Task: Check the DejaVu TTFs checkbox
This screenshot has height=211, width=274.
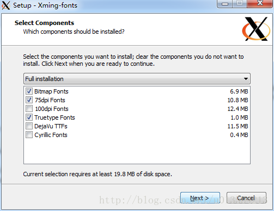Action: 29,126
